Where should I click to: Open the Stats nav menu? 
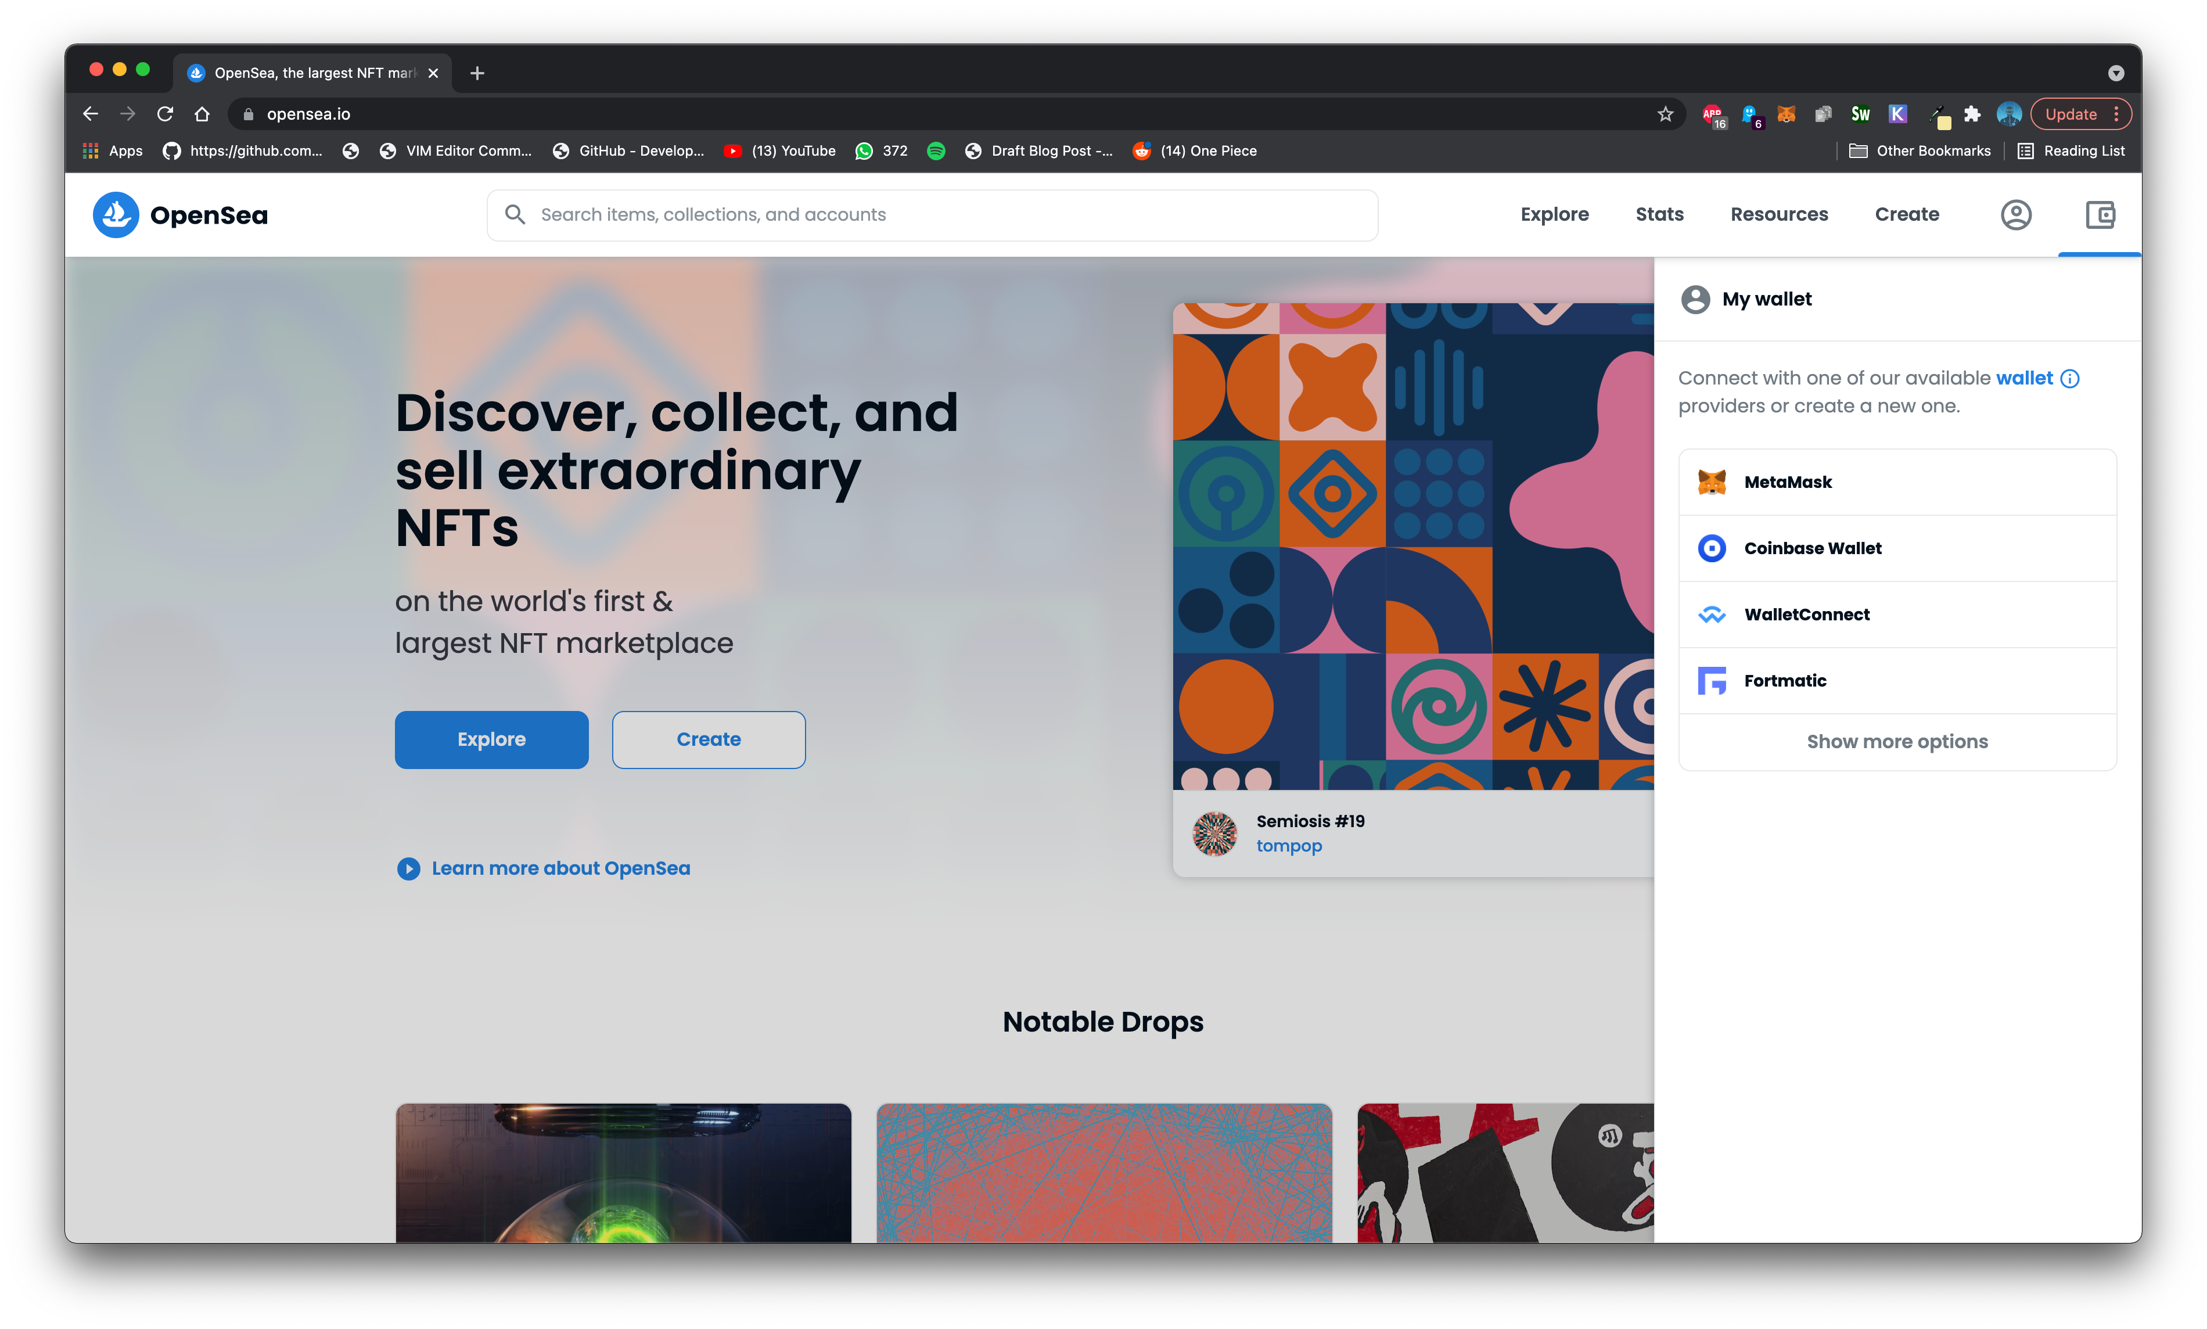click(x=1659, y=215)
